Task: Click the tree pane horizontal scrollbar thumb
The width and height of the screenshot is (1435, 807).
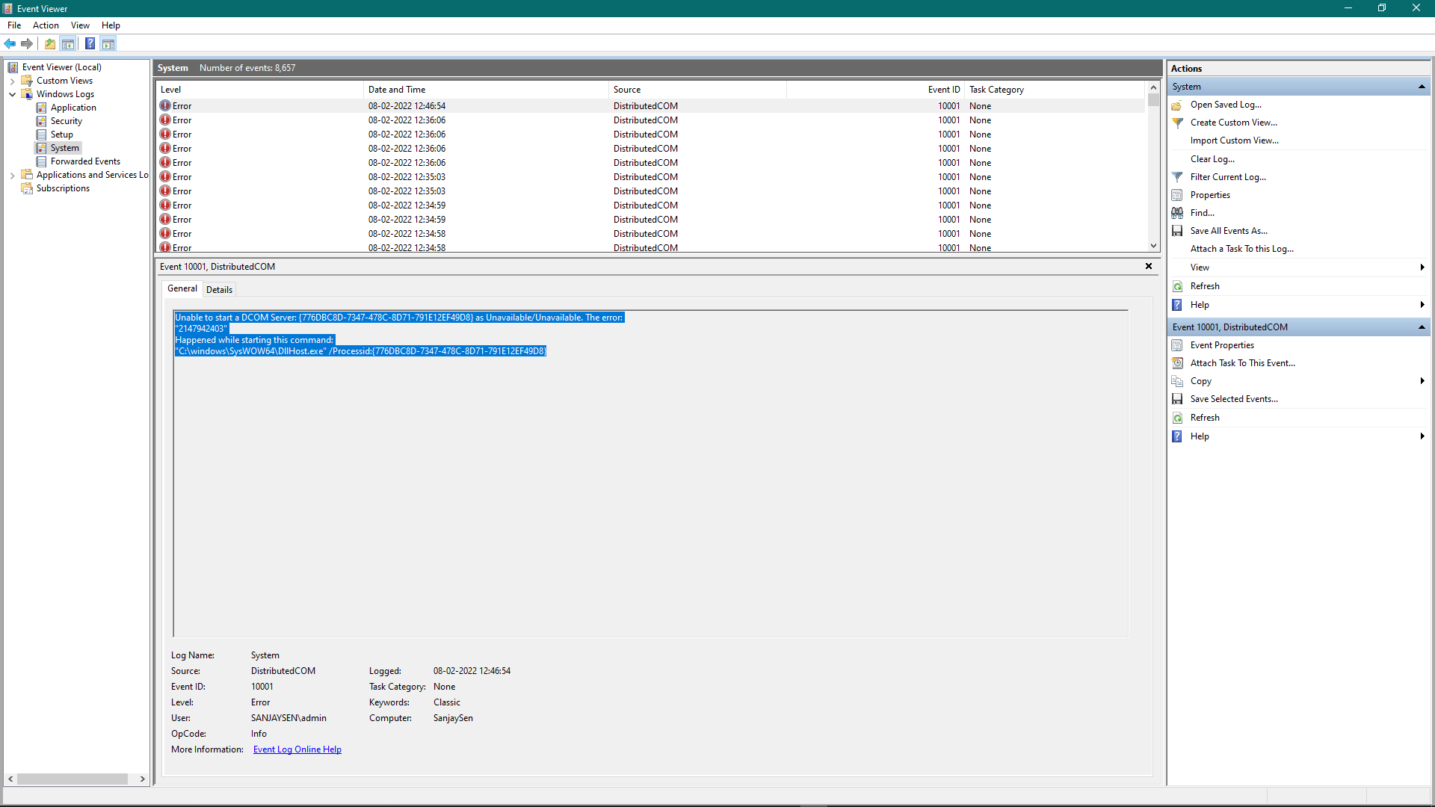Action: (72, 779)
